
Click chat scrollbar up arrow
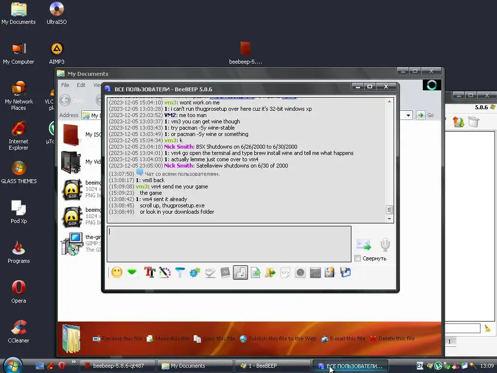(389, 102)
